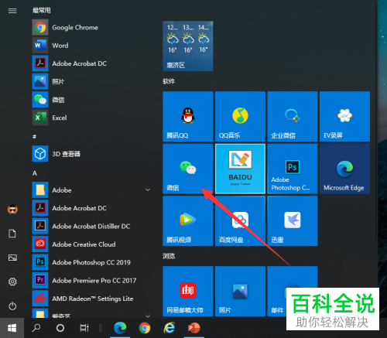Open taskbar search
Viewport: 387px width, 338px height.
click(36, 328)
